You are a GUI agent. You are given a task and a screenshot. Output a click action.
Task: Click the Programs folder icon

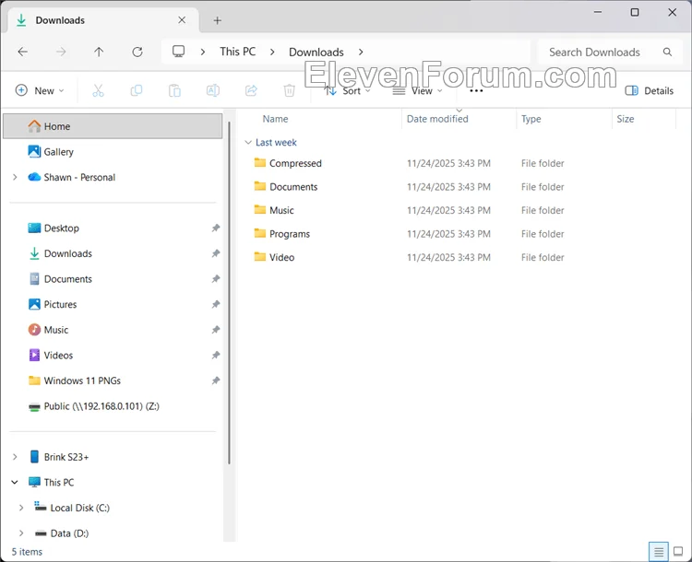point(260,233)
